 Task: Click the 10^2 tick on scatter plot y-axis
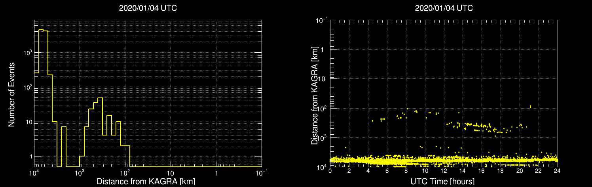point(323,108)
